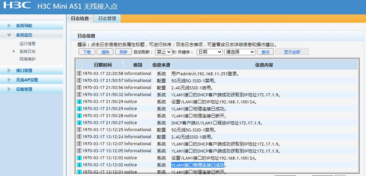Screen dimensions: 366x176
Task: Click severity icon of admin login log row
Action: (79, 74)
